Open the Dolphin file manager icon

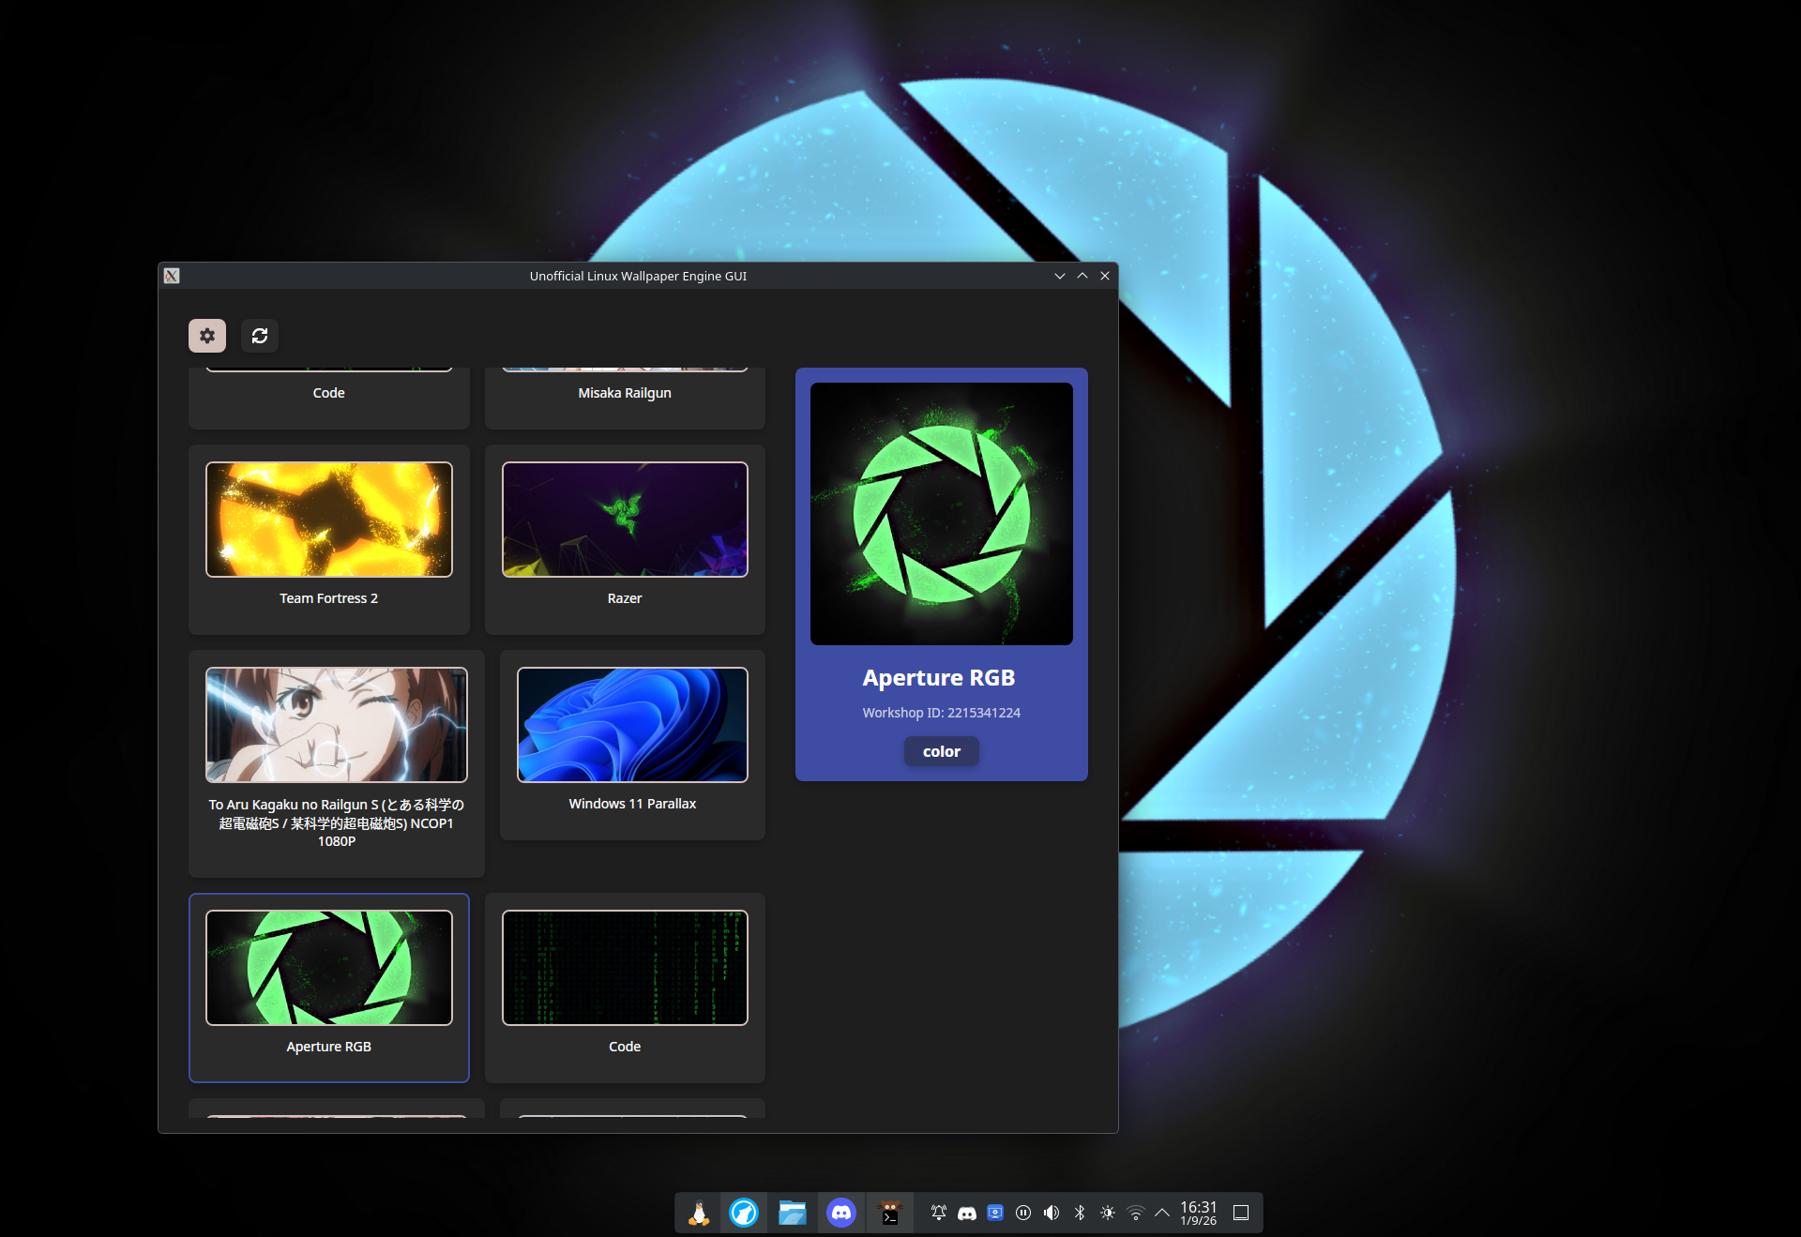[x=793, y=1213]
